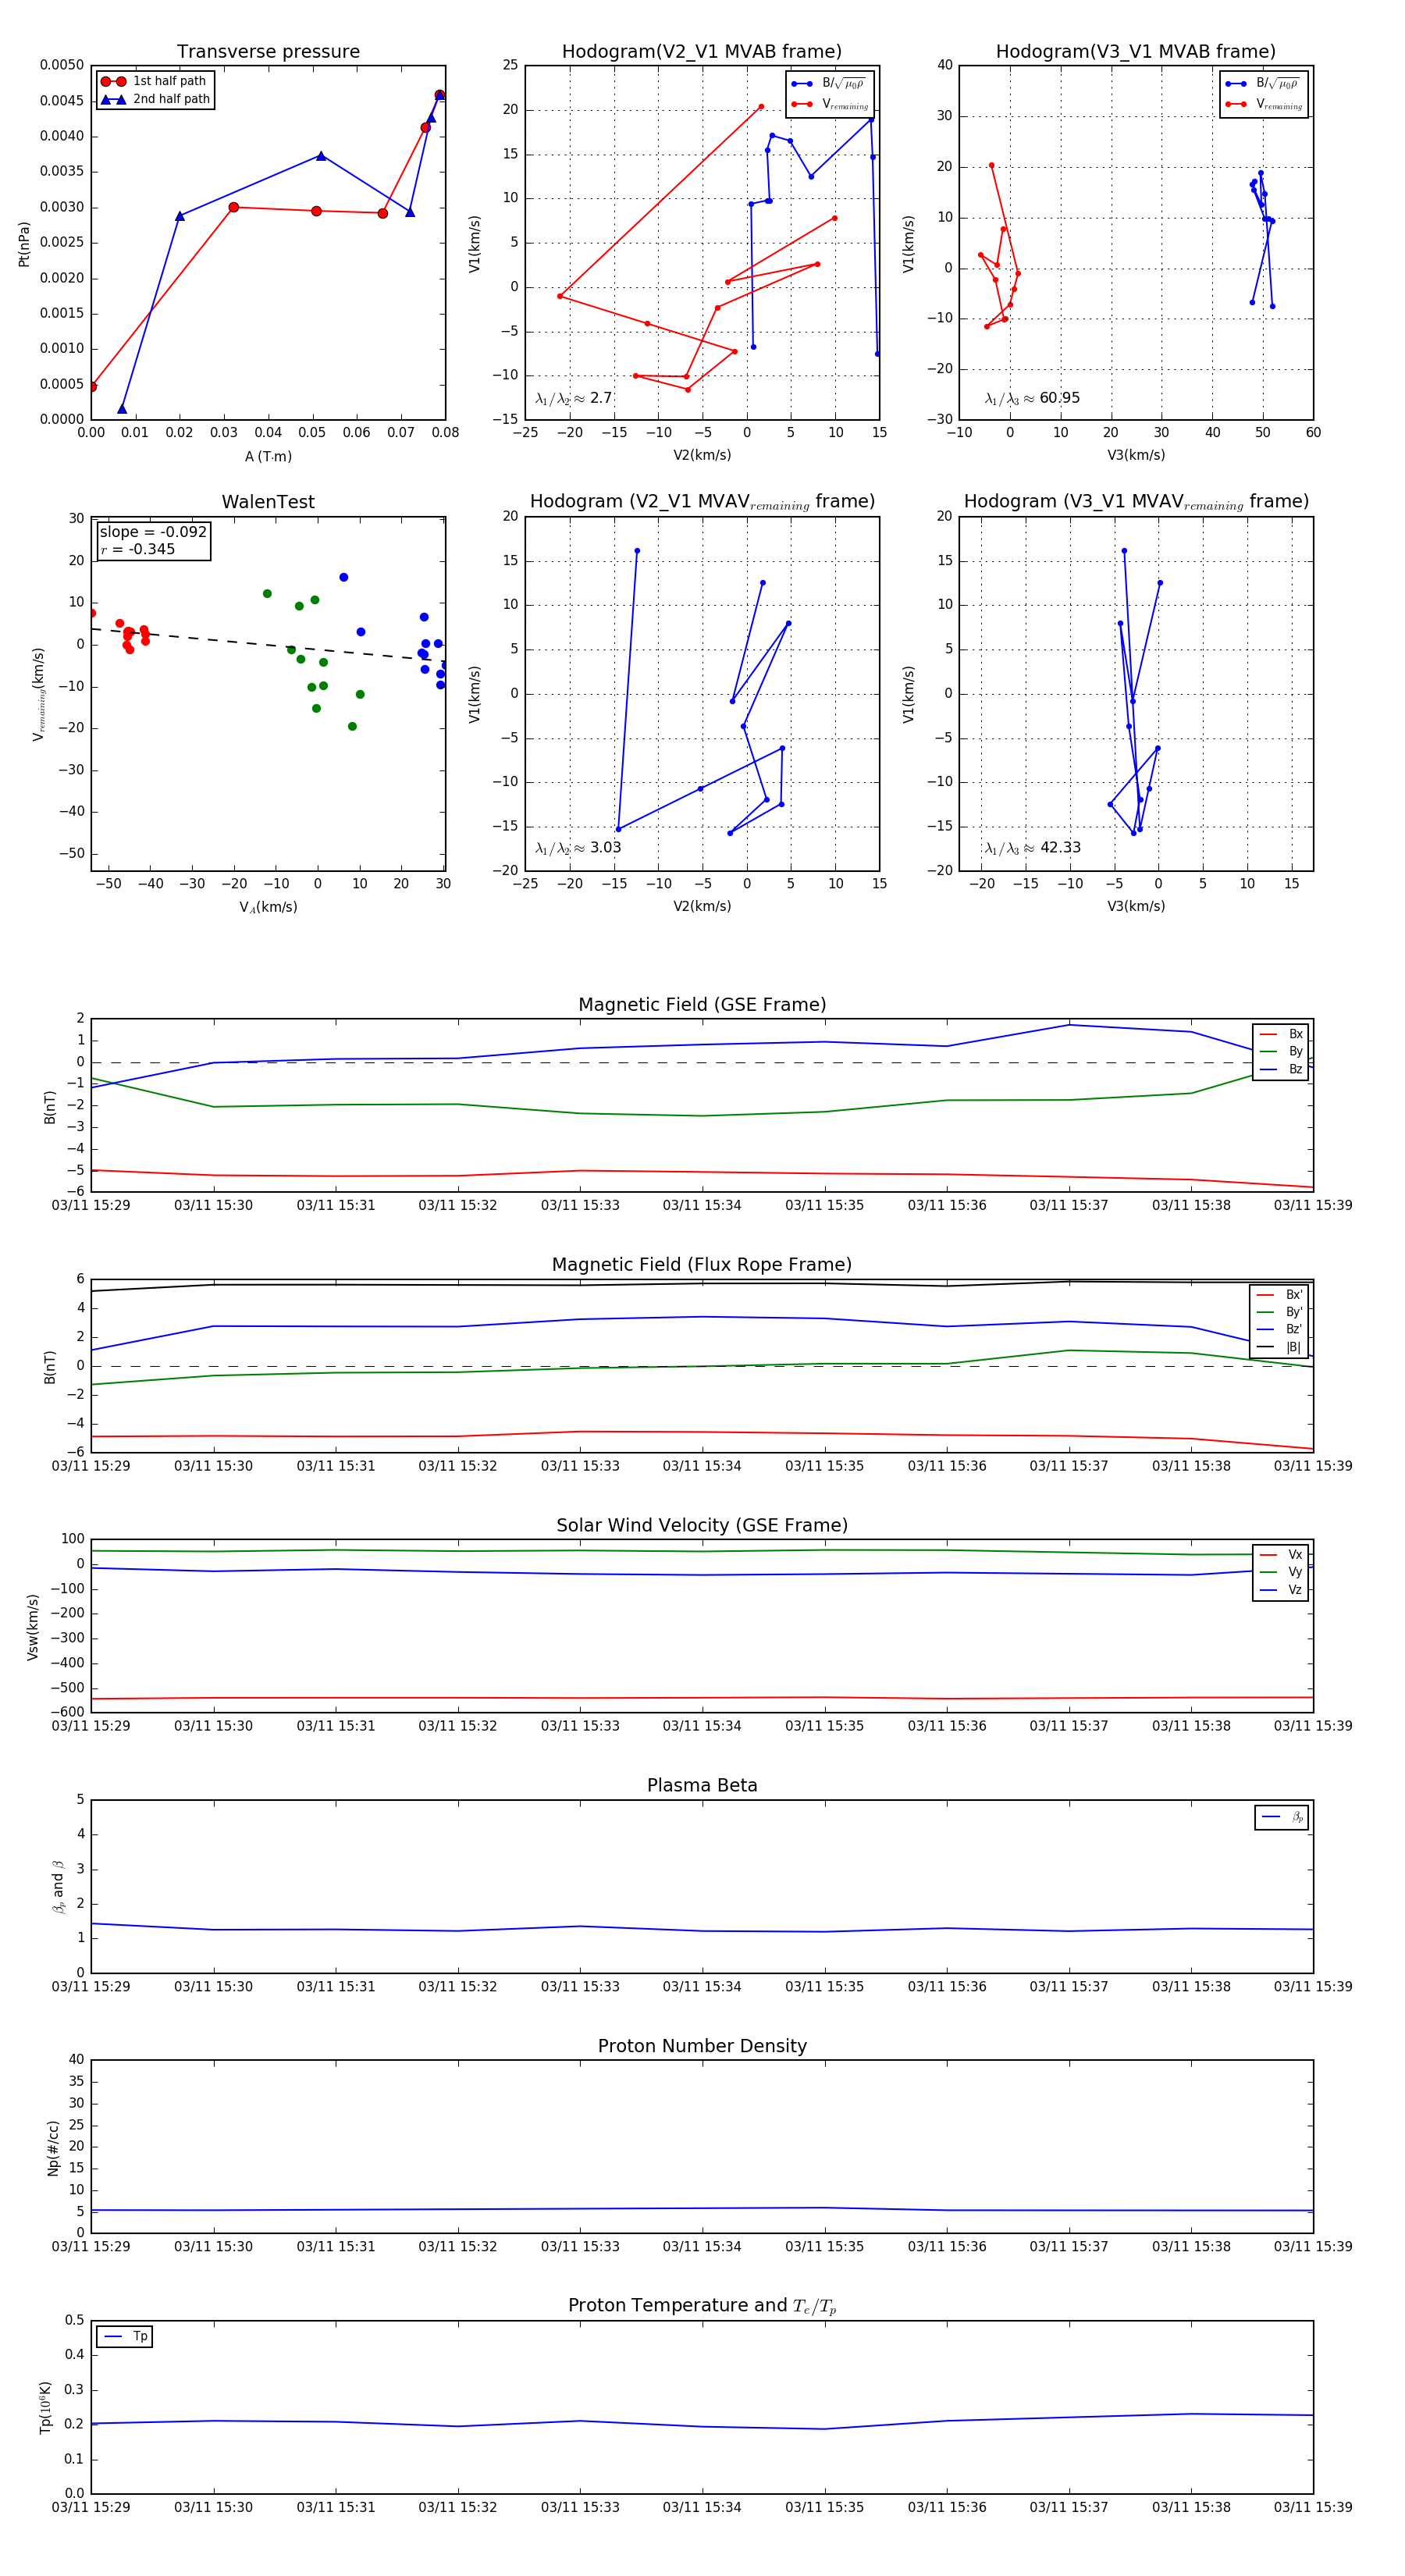The image size is (1405, 2576).
Task: Select the Tp legend entry in temperature plot
Action: coord(125,2336)
